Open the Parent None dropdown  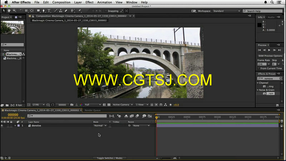[x=141, y=126]
